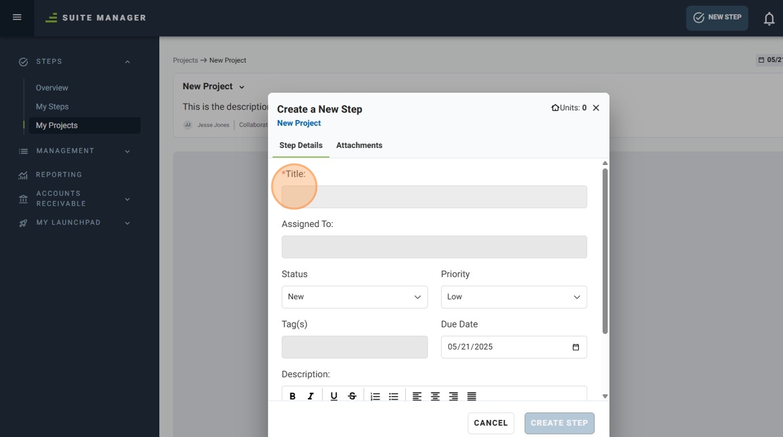Click the Title input field
The image size is (783, 437).
[x=435, y=197]
